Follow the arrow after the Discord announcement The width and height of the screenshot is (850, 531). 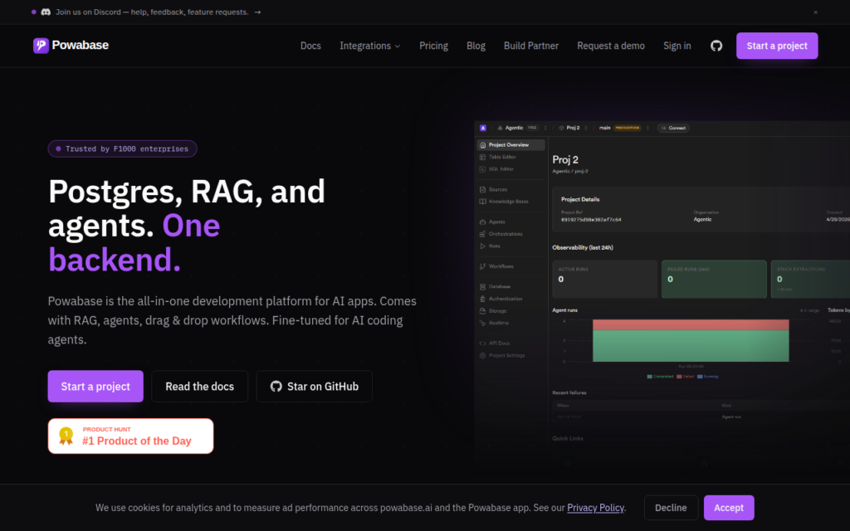click(257, 12)
